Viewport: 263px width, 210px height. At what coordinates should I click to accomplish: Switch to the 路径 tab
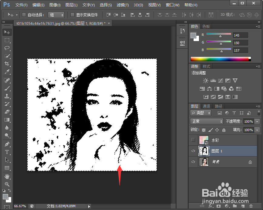point(218,106)
